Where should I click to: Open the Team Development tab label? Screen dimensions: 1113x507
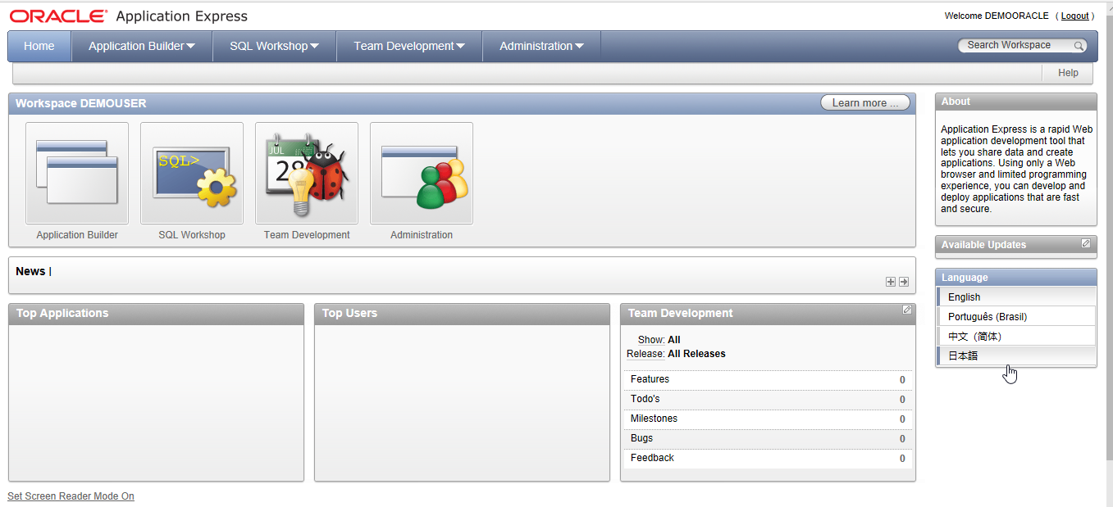(404, 46)
